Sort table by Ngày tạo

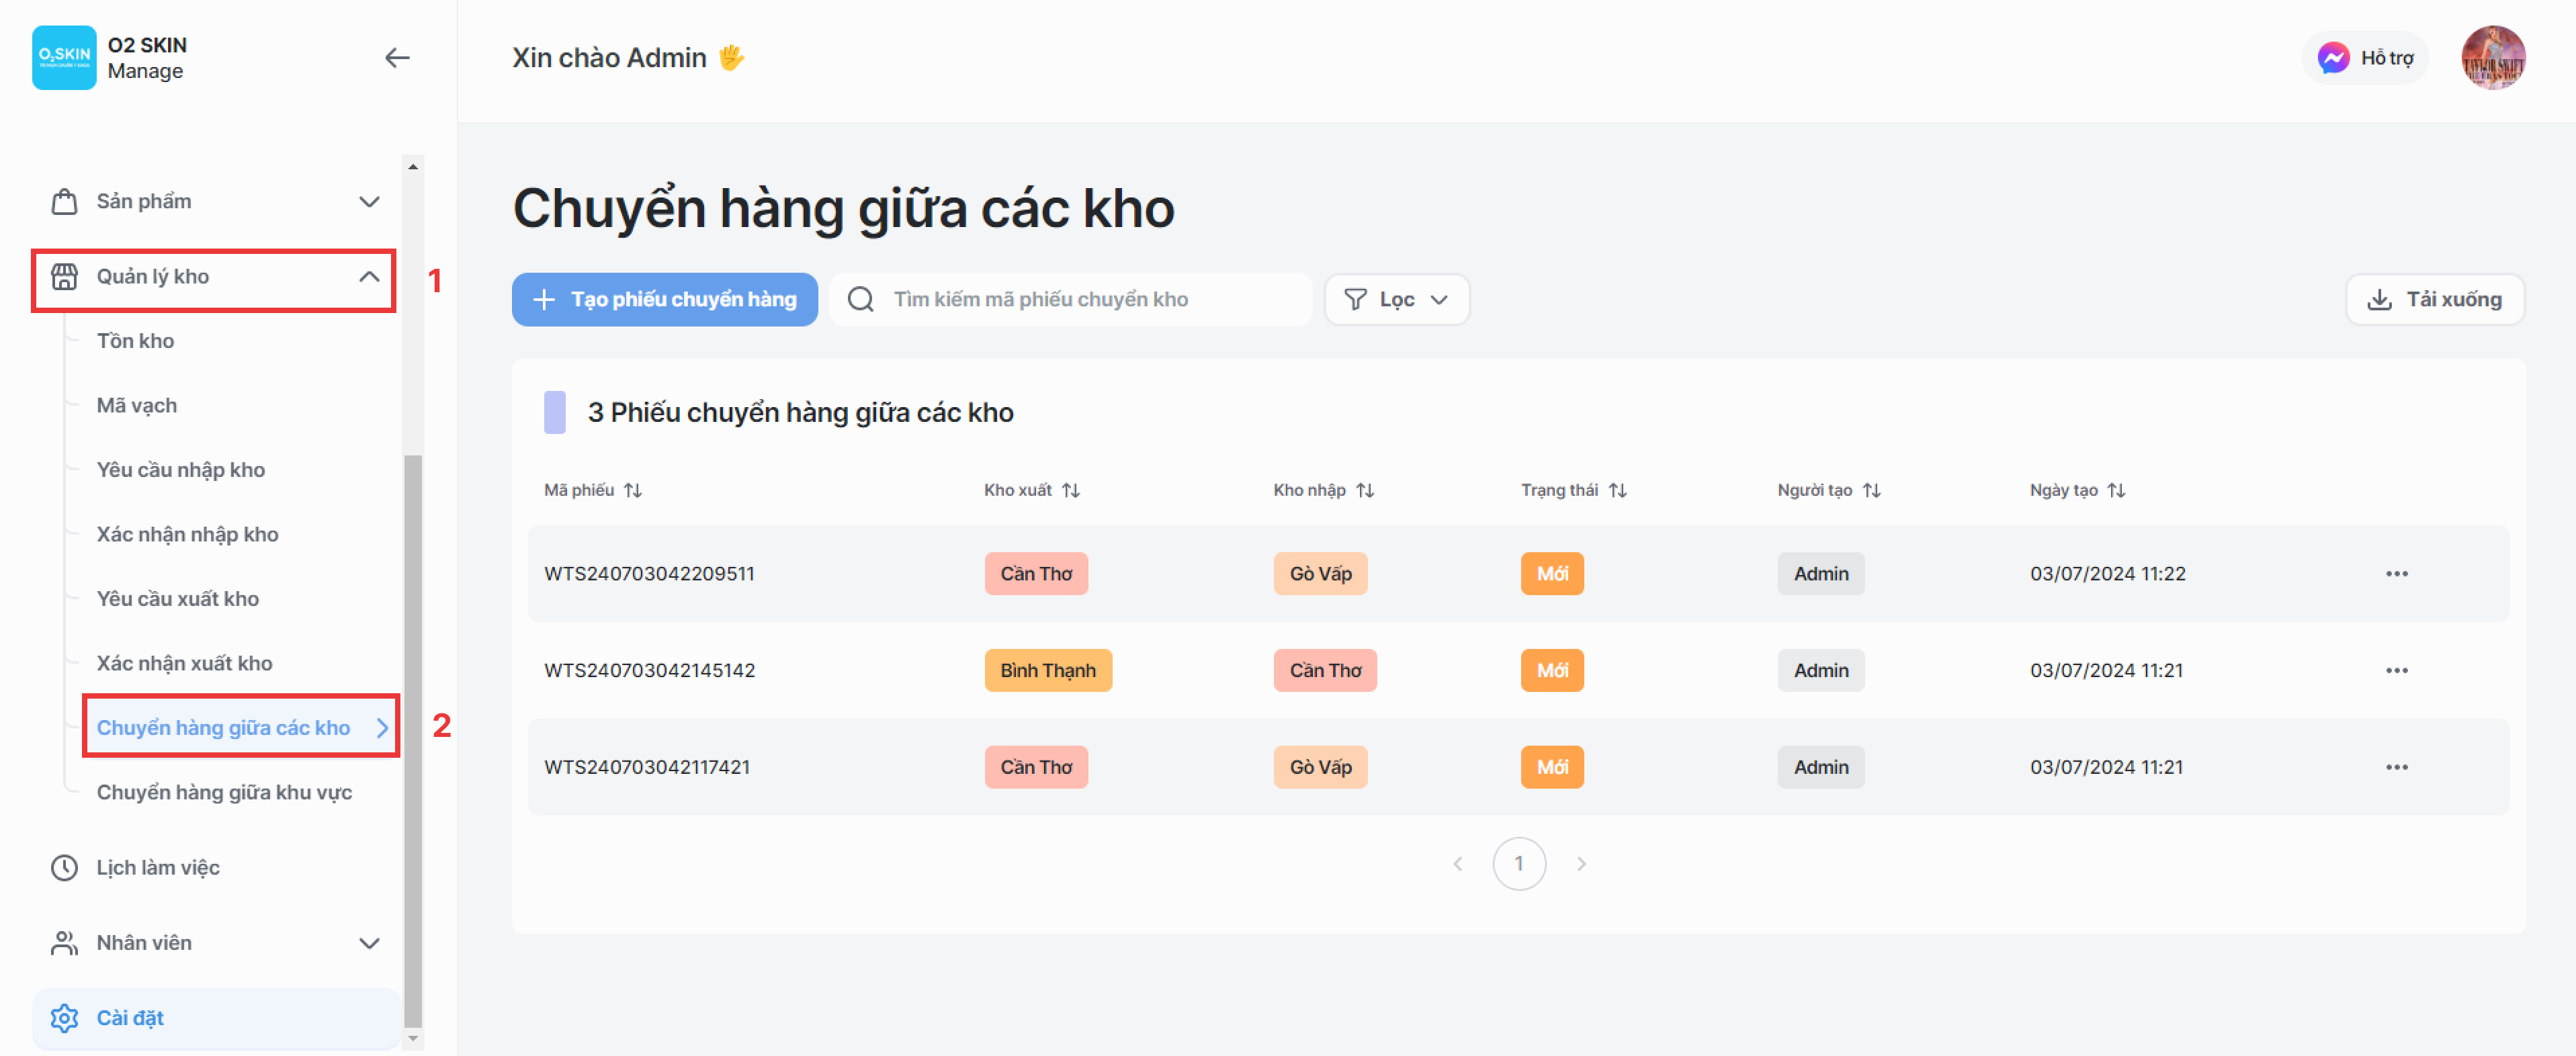pyautogui.click(x=2116, y=490)
